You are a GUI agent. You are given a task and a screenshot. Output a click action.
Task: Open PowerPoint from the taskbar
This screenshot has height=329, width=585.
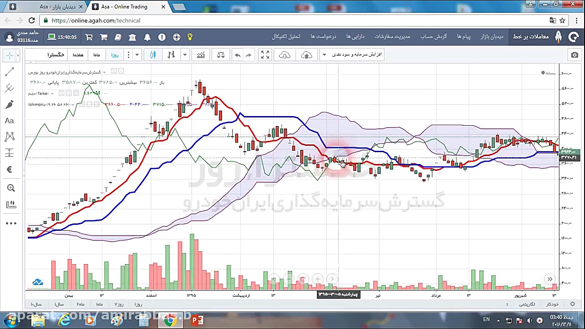pos(197,320)
